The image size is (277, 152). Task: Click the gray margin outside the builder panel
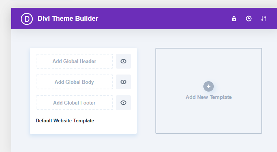click(5, 79)
